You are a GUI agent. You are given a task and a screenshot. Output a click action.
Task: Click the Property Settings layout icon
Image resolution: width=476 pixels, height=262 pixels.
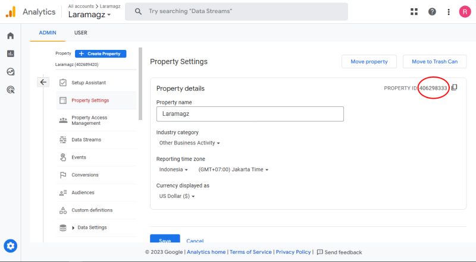(63, 100)
